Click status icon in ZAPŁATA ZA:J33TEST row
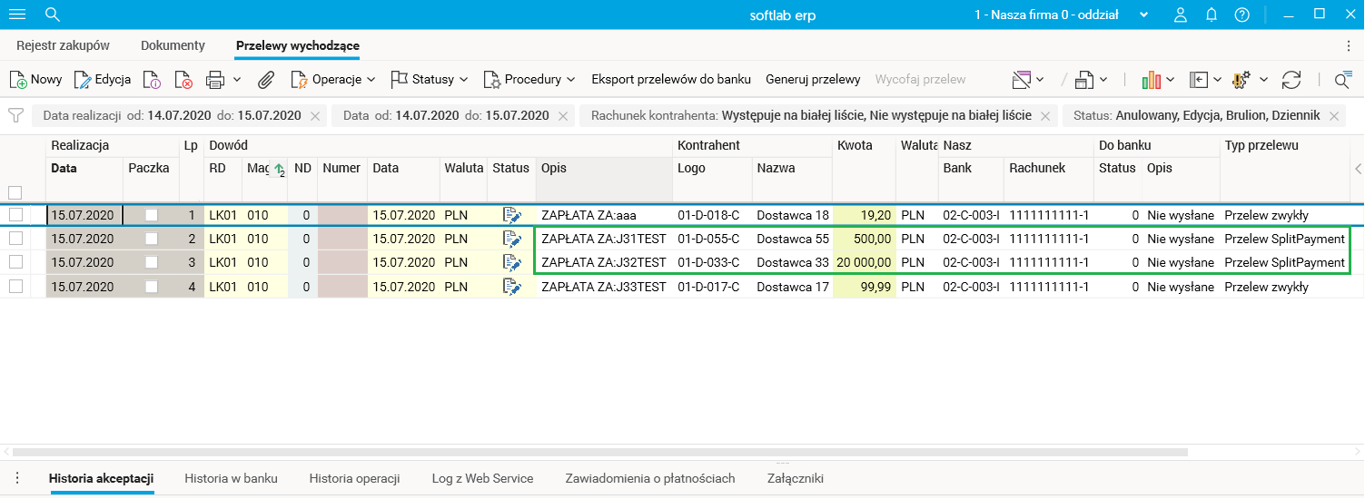 (512, 287)
